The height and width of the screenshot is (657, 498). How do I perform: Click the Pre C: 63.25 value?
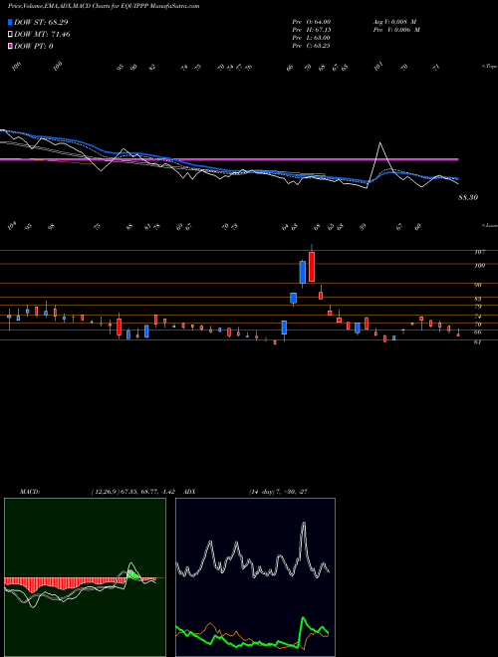click(x=312, y=46)
